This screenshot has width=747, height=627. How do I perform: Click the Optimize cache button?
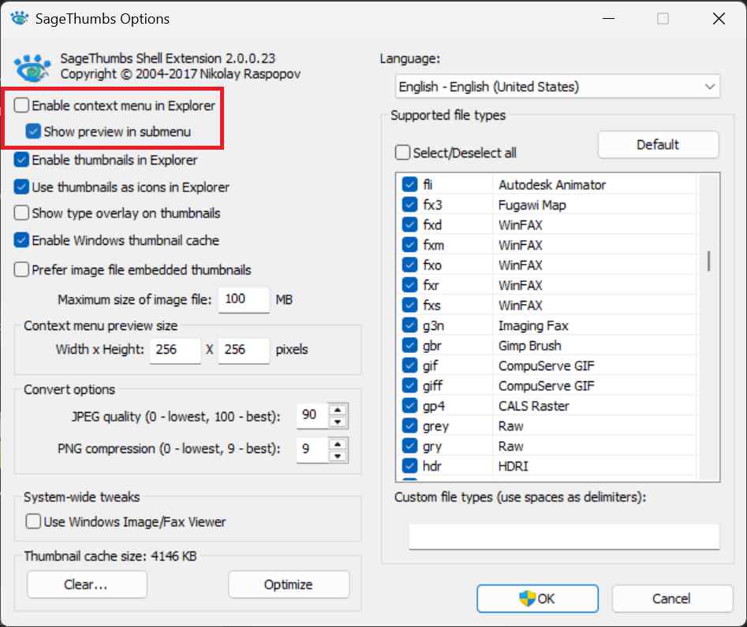(x=289, y=584)
